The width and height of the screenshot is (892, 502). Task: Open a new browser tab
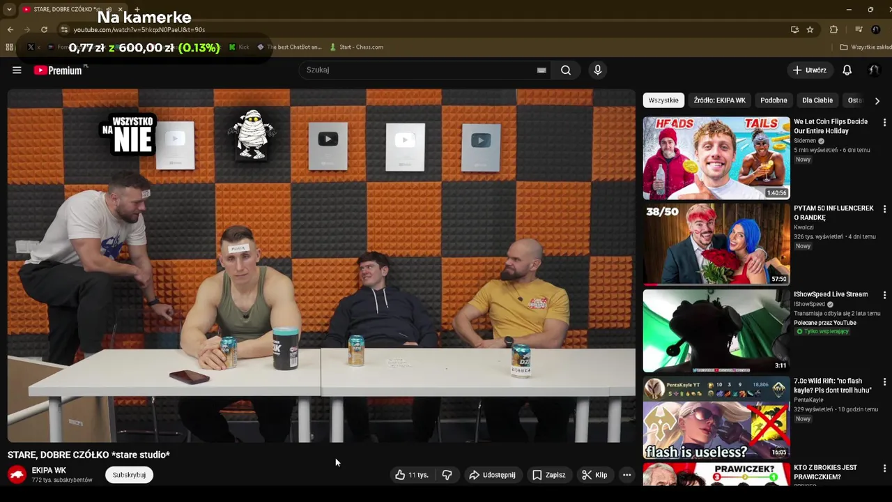tap(137, 9)
